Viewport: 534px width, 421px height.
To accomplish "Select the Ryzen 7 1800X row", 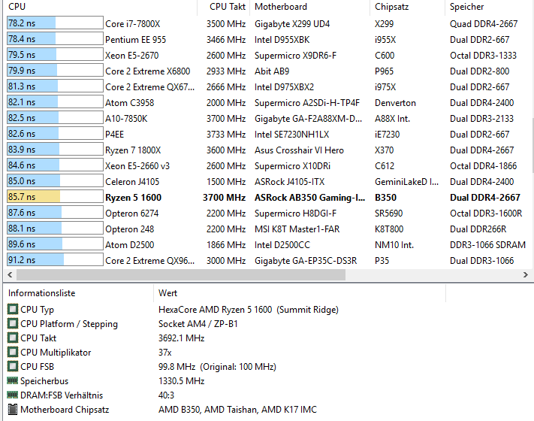I will tap(269, 150).
